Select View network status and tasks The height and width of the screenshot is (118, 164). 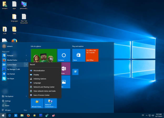point(45,91)
